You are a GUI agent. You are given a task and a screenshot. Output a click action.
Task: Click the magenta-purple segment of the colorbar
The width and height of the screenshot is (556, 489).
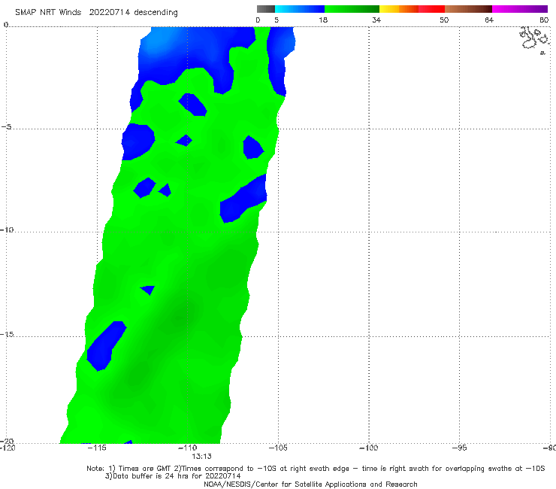[x=520, y=9]
